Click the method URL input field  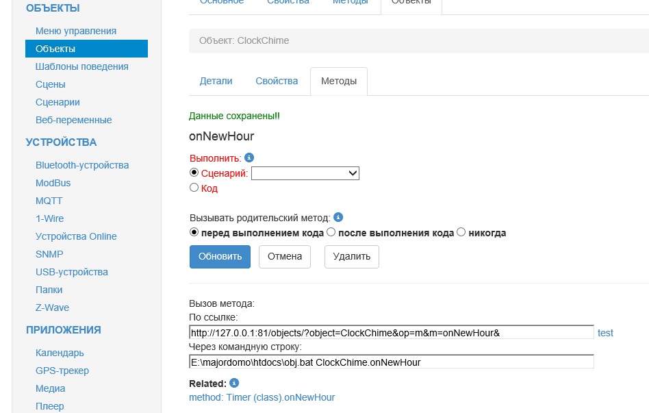pyautogui.click(x=391, y=333)
